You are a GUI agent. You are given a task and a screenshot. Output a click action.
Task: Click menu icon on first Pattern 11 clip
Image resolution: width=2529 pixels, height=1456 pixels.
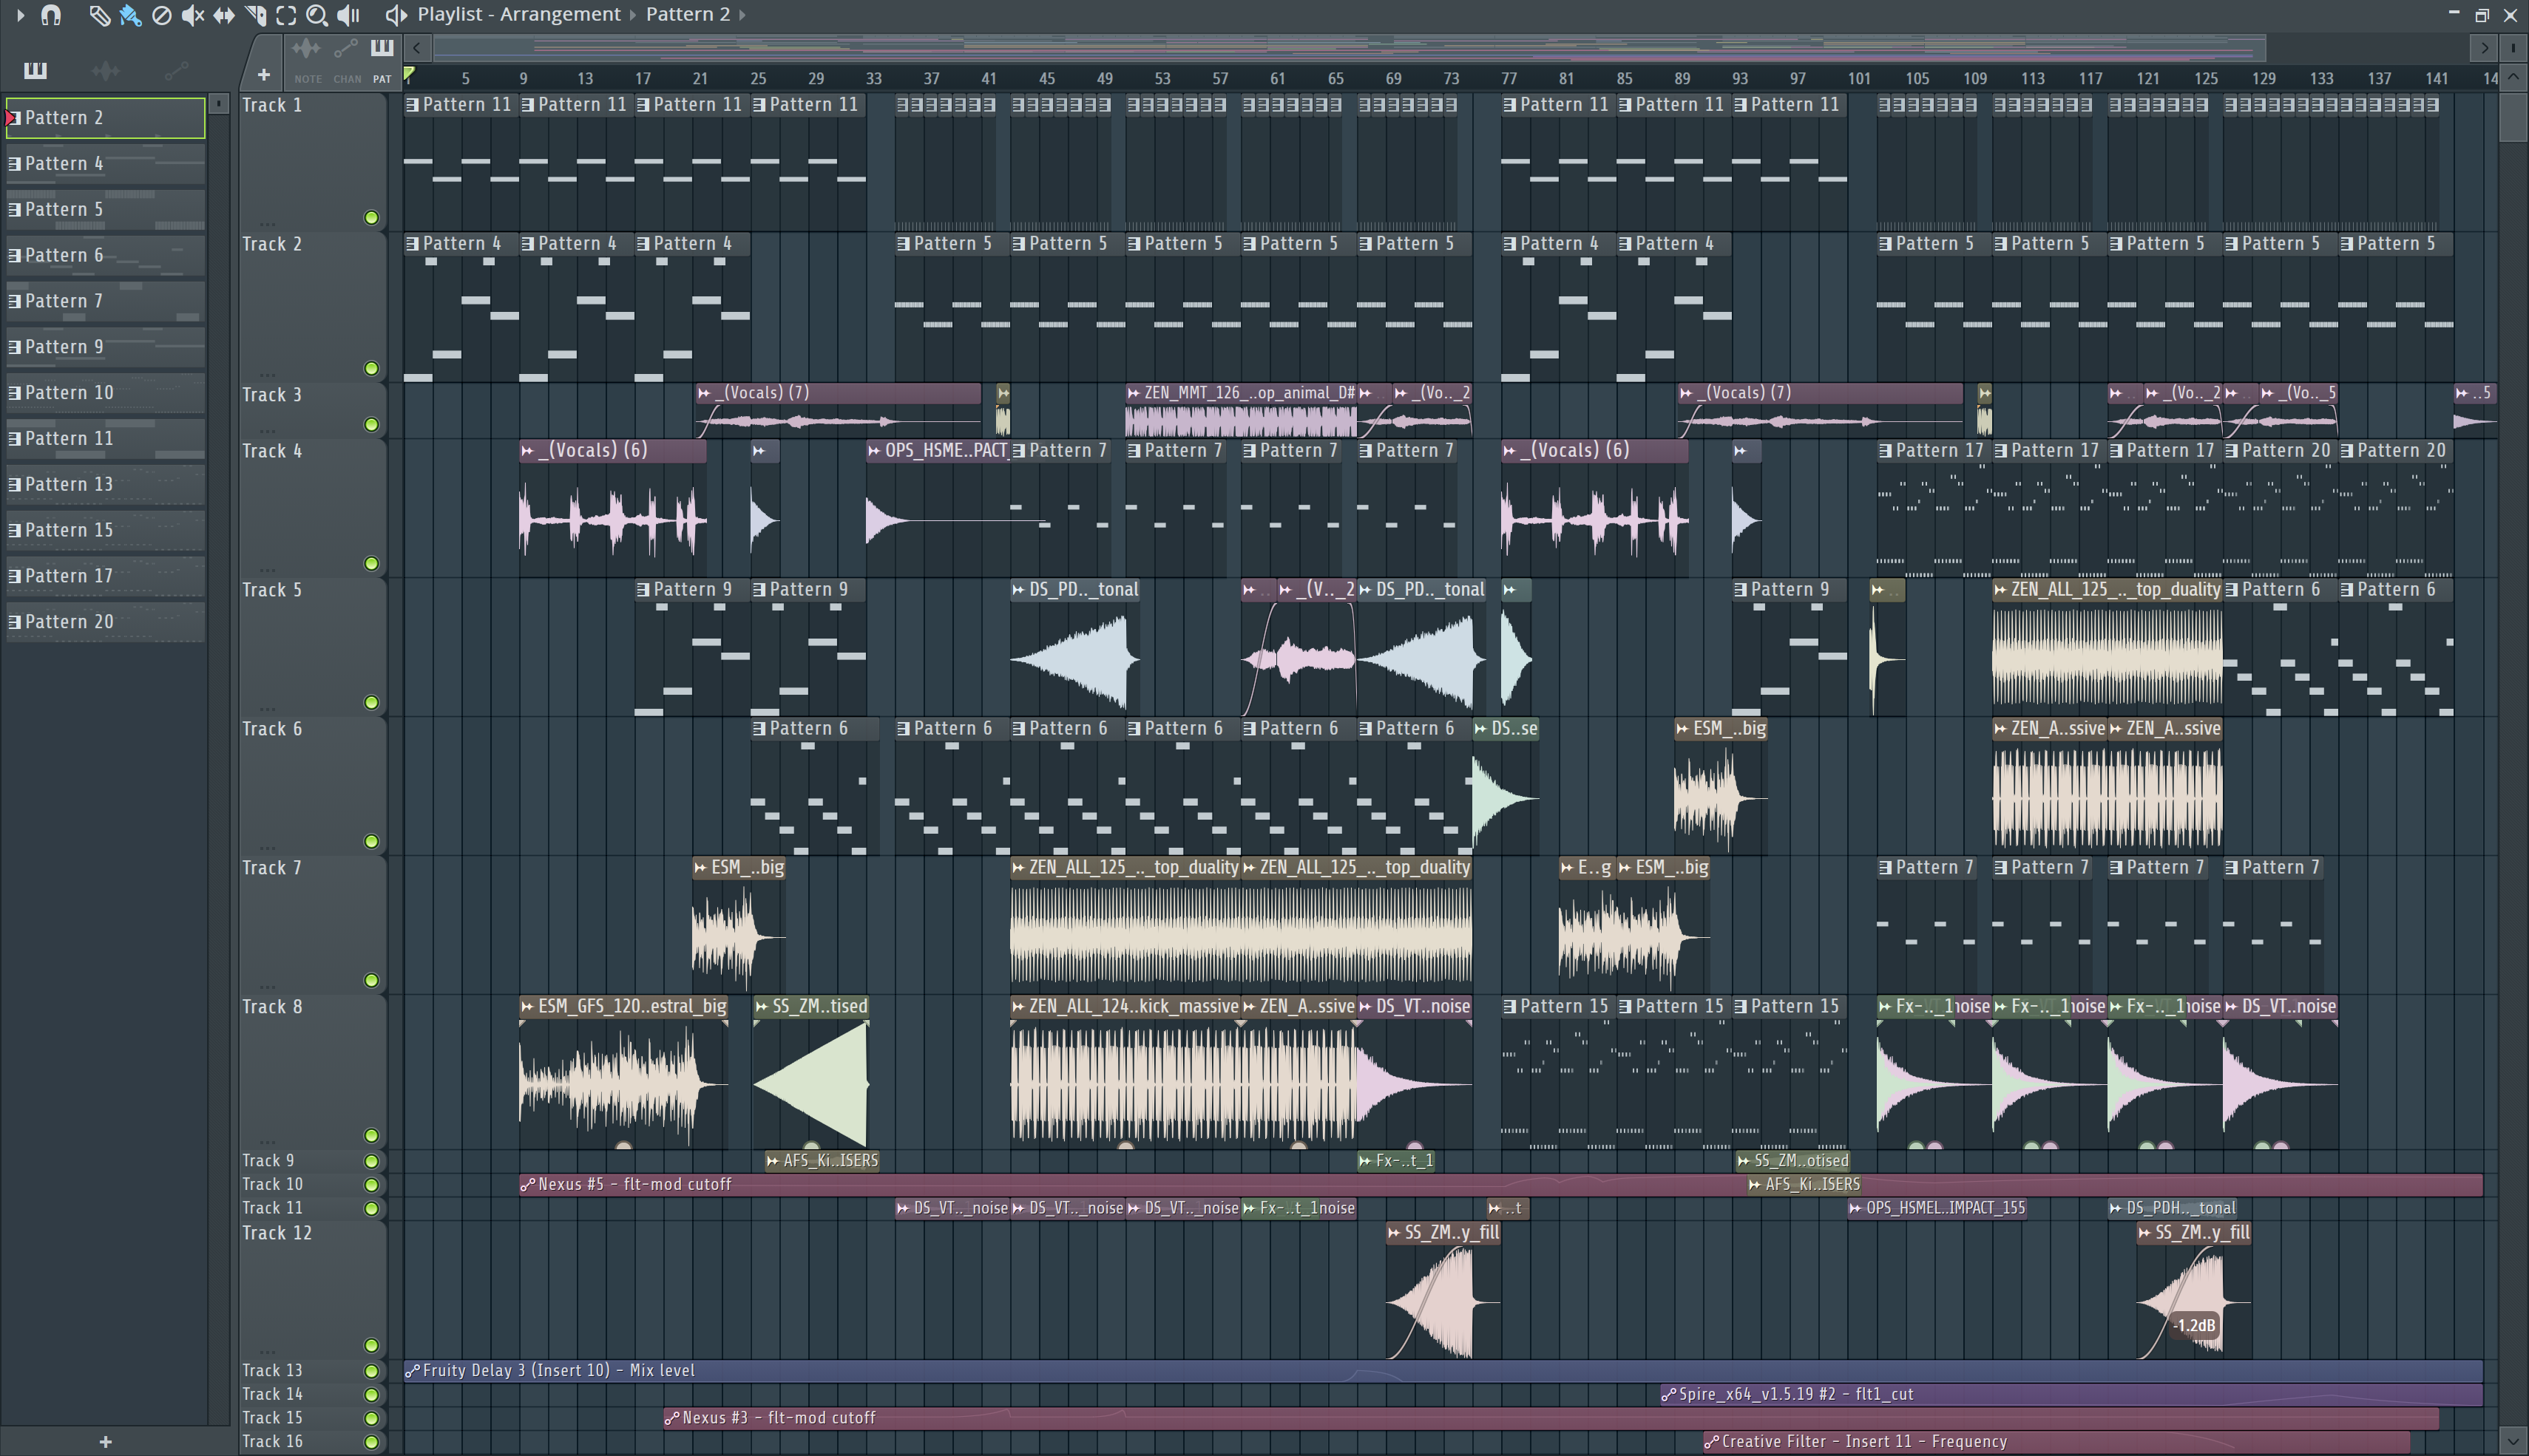click(412, 104)
